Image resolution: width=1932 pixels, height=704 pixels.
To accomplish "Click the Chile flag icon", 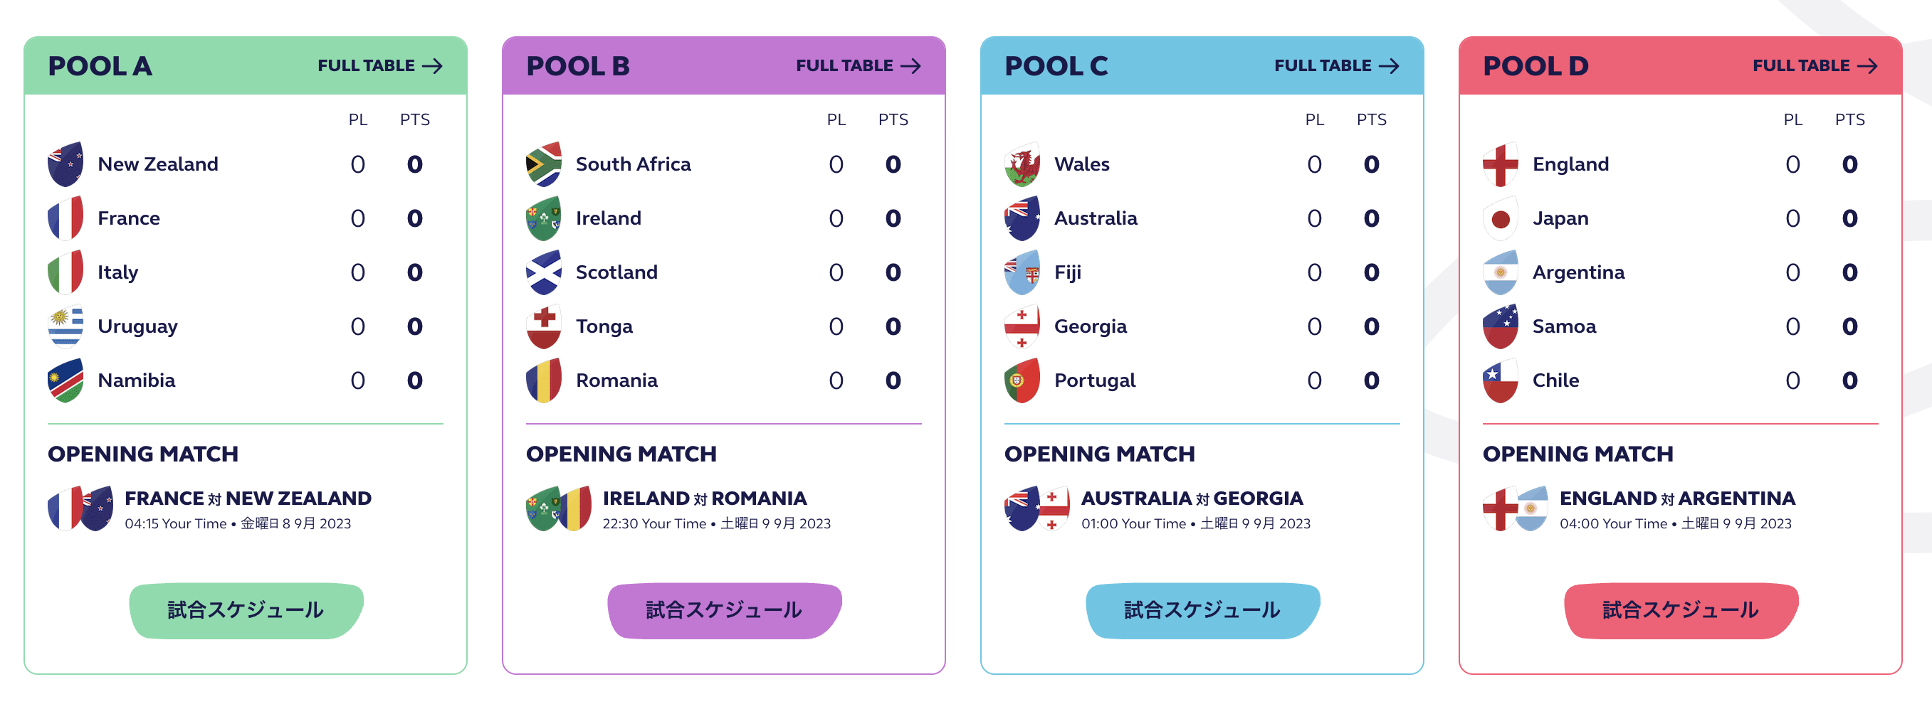I will (x=1501, y=380).
